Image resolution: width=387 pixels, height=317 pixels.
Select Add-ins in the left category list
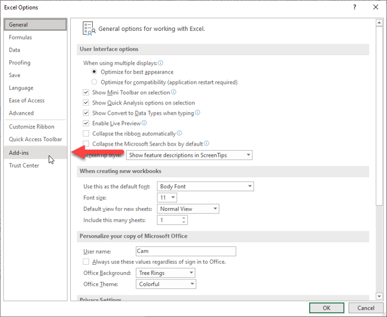click(x=19, y=153)
